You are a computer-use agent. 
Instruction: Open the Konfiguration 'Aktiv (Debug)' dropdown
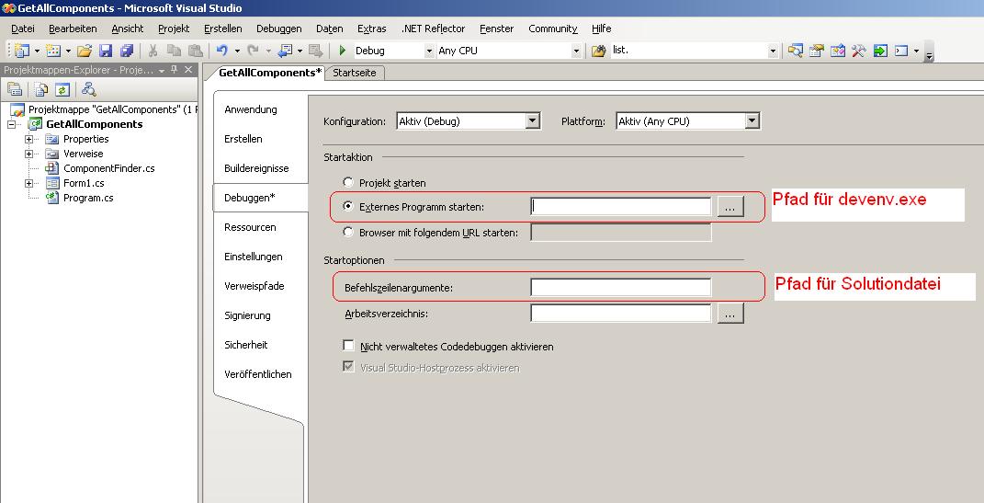[x=533, y=121]
